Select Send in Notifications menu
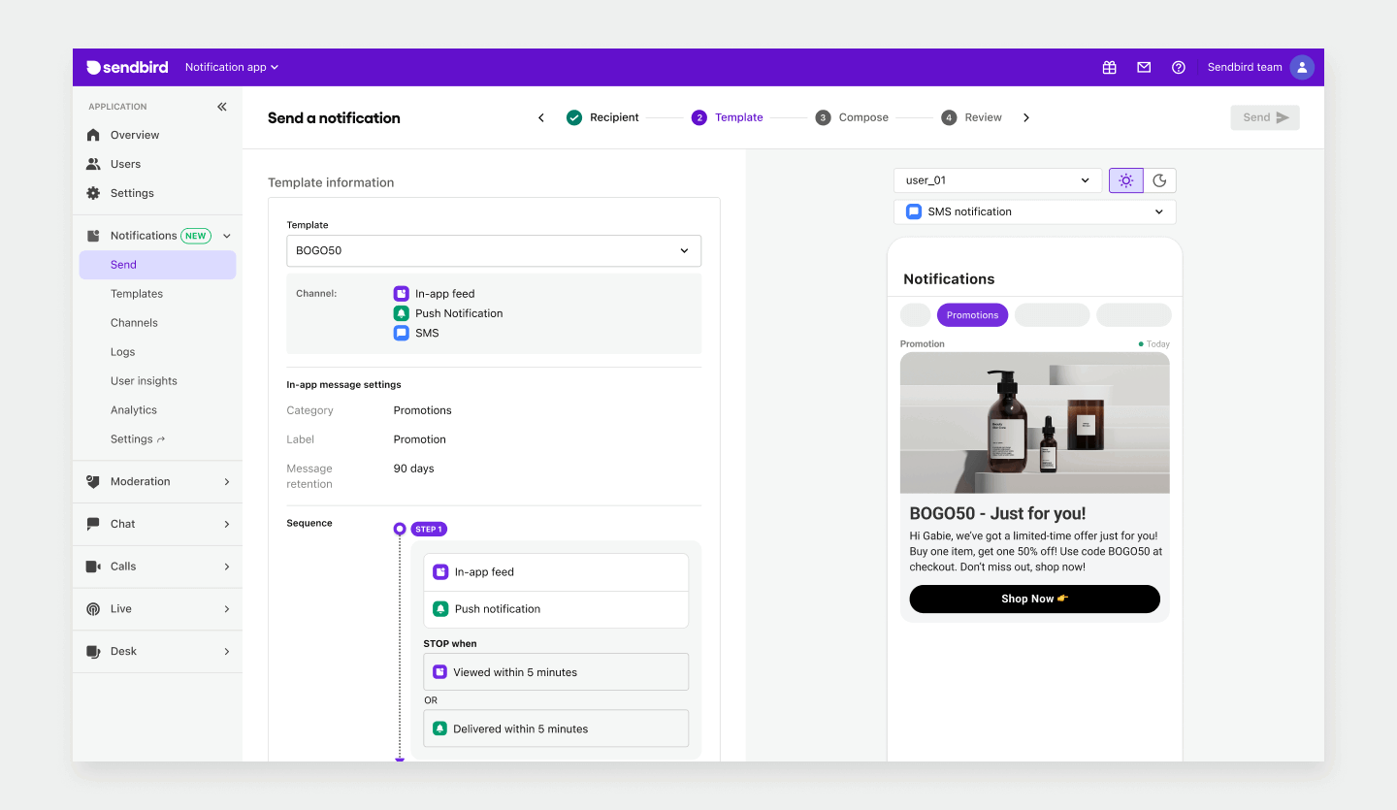 click(157, 265)
